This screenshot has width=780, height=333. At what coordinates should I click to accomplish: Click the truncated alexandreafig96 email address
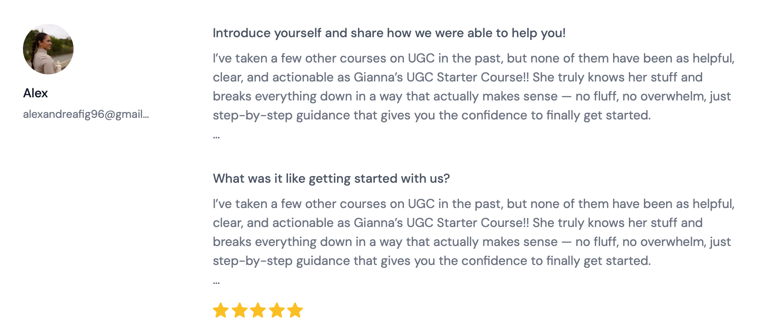pos(86,114)
